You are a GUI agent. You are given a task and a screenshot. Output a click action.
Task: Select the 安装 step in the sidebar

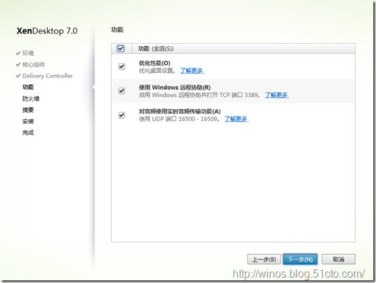[28, 121]
